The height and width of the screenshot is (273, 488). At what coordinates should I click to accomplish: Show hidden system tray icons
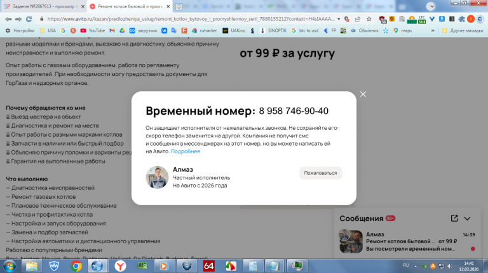click(416, 266)
